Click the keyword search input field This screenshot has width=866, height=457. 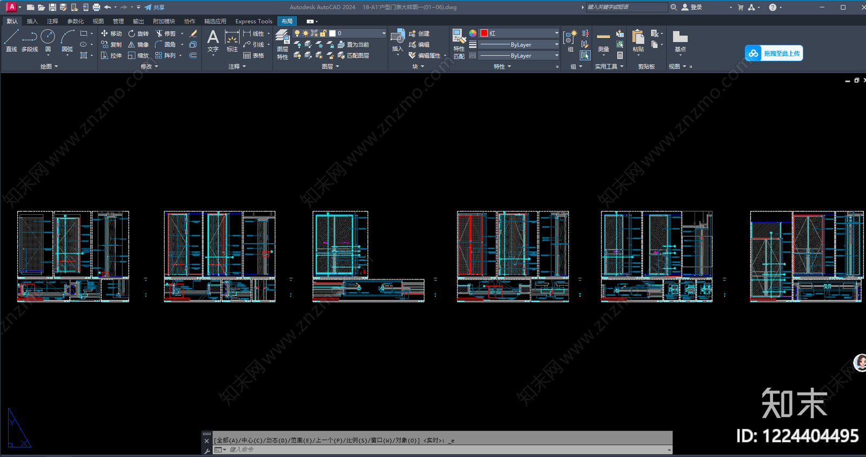pos(627,7)
